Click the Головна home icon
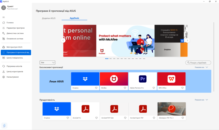219x130 pixels. tap(4, 23)
